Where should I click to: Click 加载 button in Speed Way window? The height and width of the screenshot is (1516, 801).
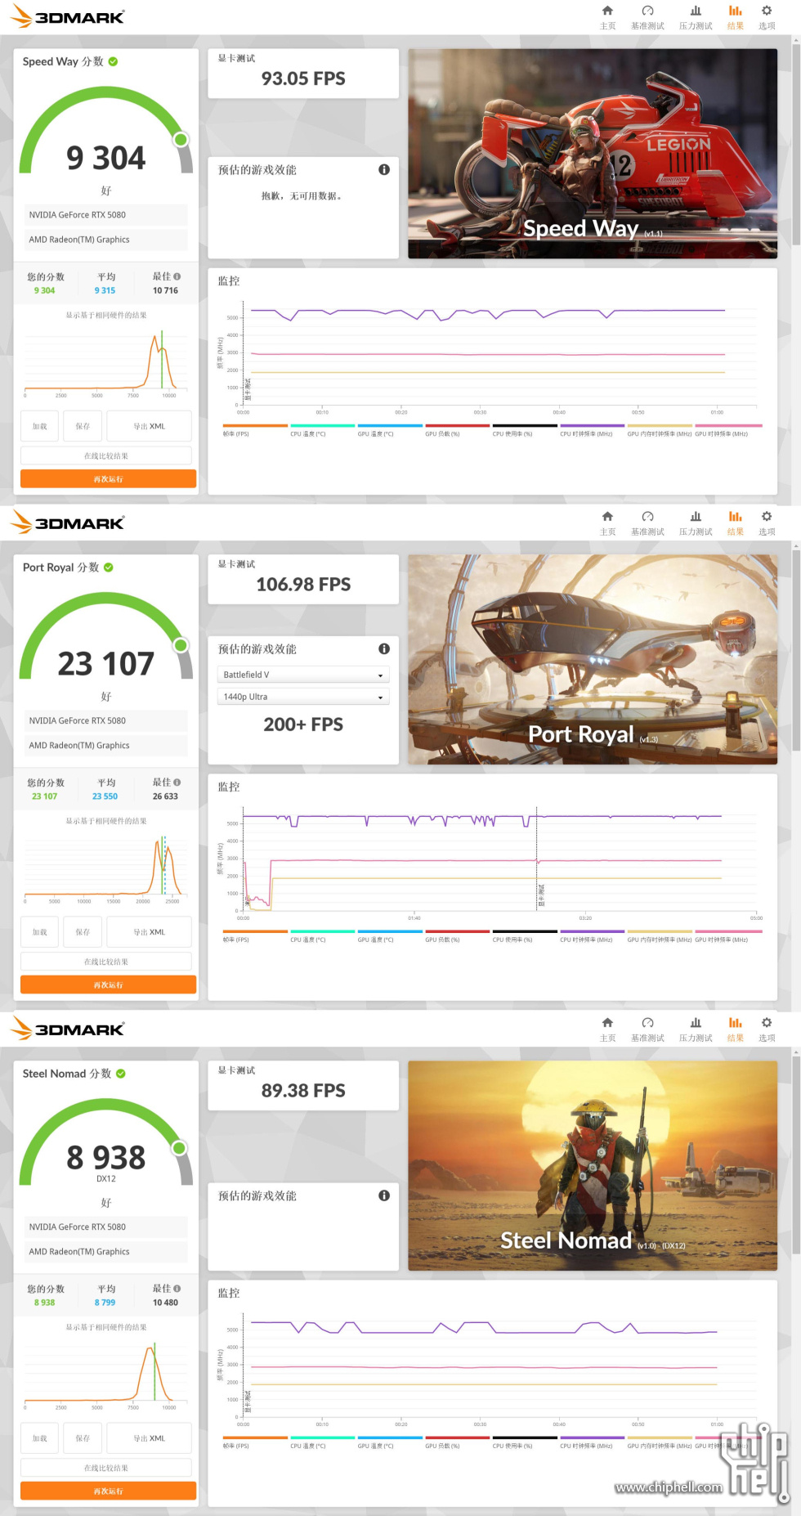tap(39, 426)
